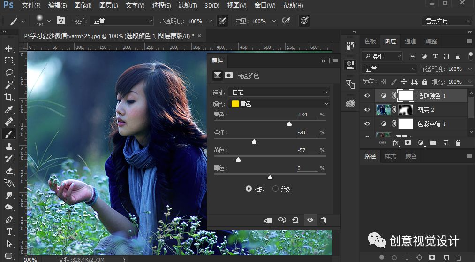The height and width of the screenshot is (262, 475).
Task: Open brush 模式 dropdown showing 正常
Action: pyautogui.click(x=122, y=21)
